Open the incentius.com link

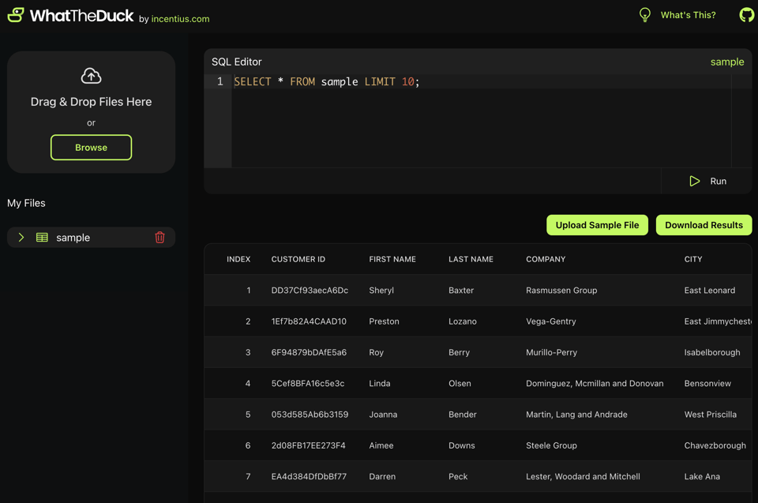click(x=180, y=19)
